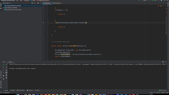The width and height of the screenshot is (169, 95).
Task: Click the stop process icon in Run panel
Action: pos(3,67)
